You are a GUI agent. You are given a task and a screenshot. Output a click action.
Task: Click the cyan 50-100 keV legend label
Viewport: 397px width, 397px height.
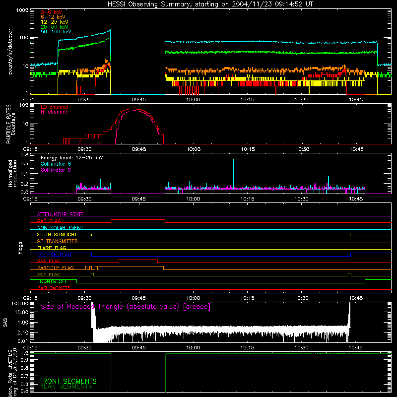(x=56, y=32)
